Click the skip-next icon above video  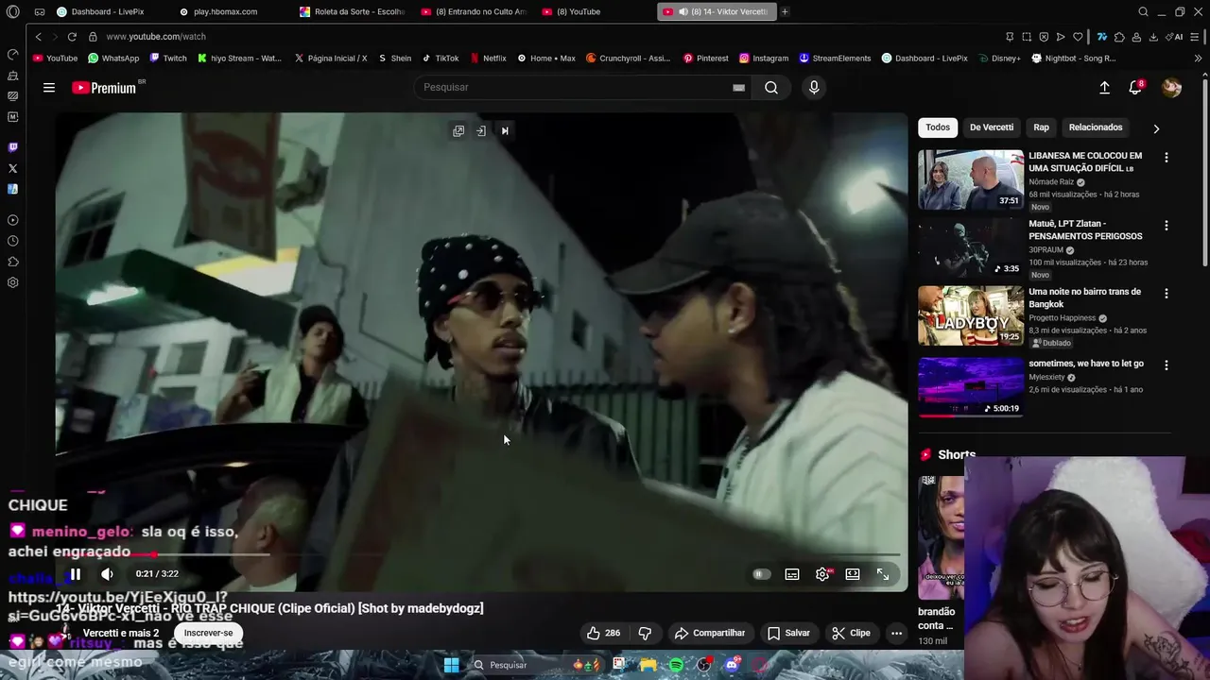[x=505, y=131]
